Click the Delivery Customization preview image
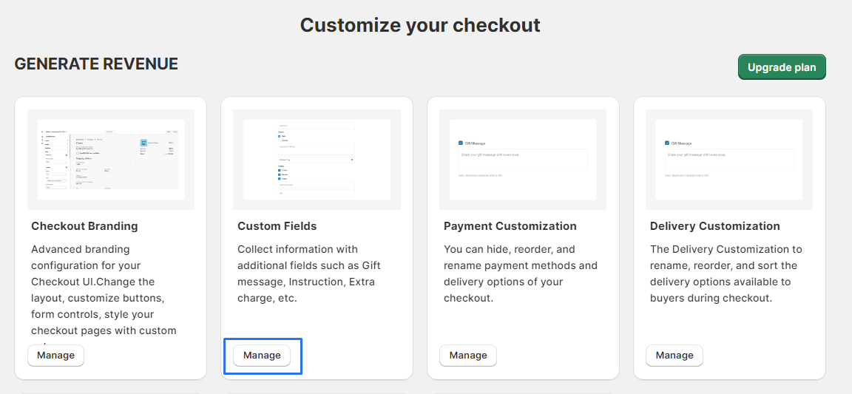The image size is (852, 394). point(729,159)
